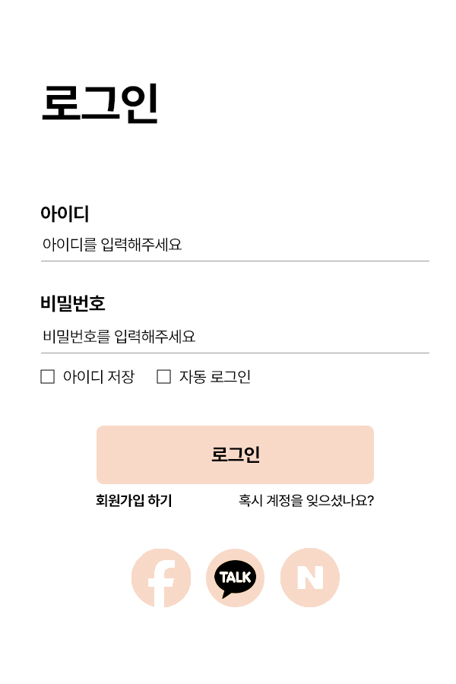Image resolution: width=456 pixels, height=684 pixels.
Task: Sign in with the Naver N icon
Action: [x=310, y=578]
